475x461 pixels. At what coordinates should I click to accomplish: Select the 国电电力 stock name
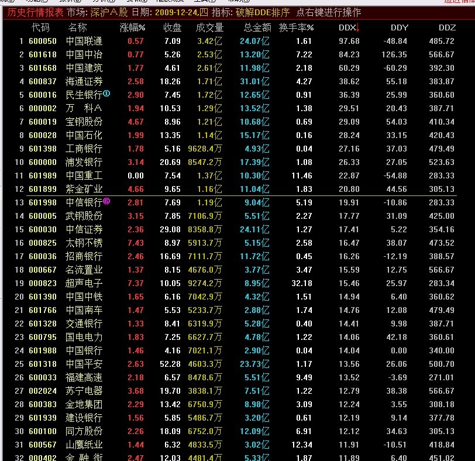[x=84, y=337]
